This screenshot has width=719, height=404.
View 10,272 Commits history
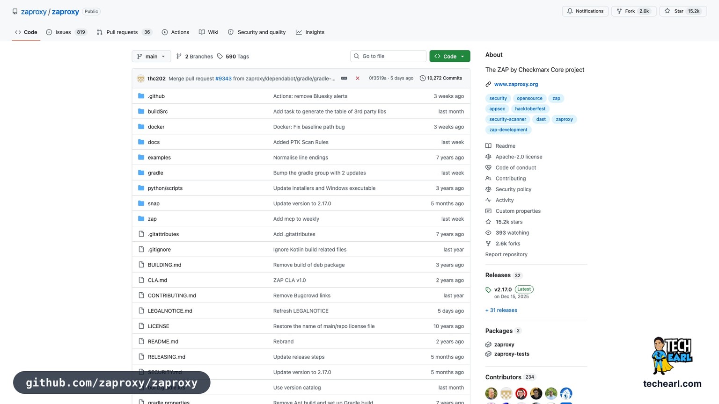click(441, 78)
